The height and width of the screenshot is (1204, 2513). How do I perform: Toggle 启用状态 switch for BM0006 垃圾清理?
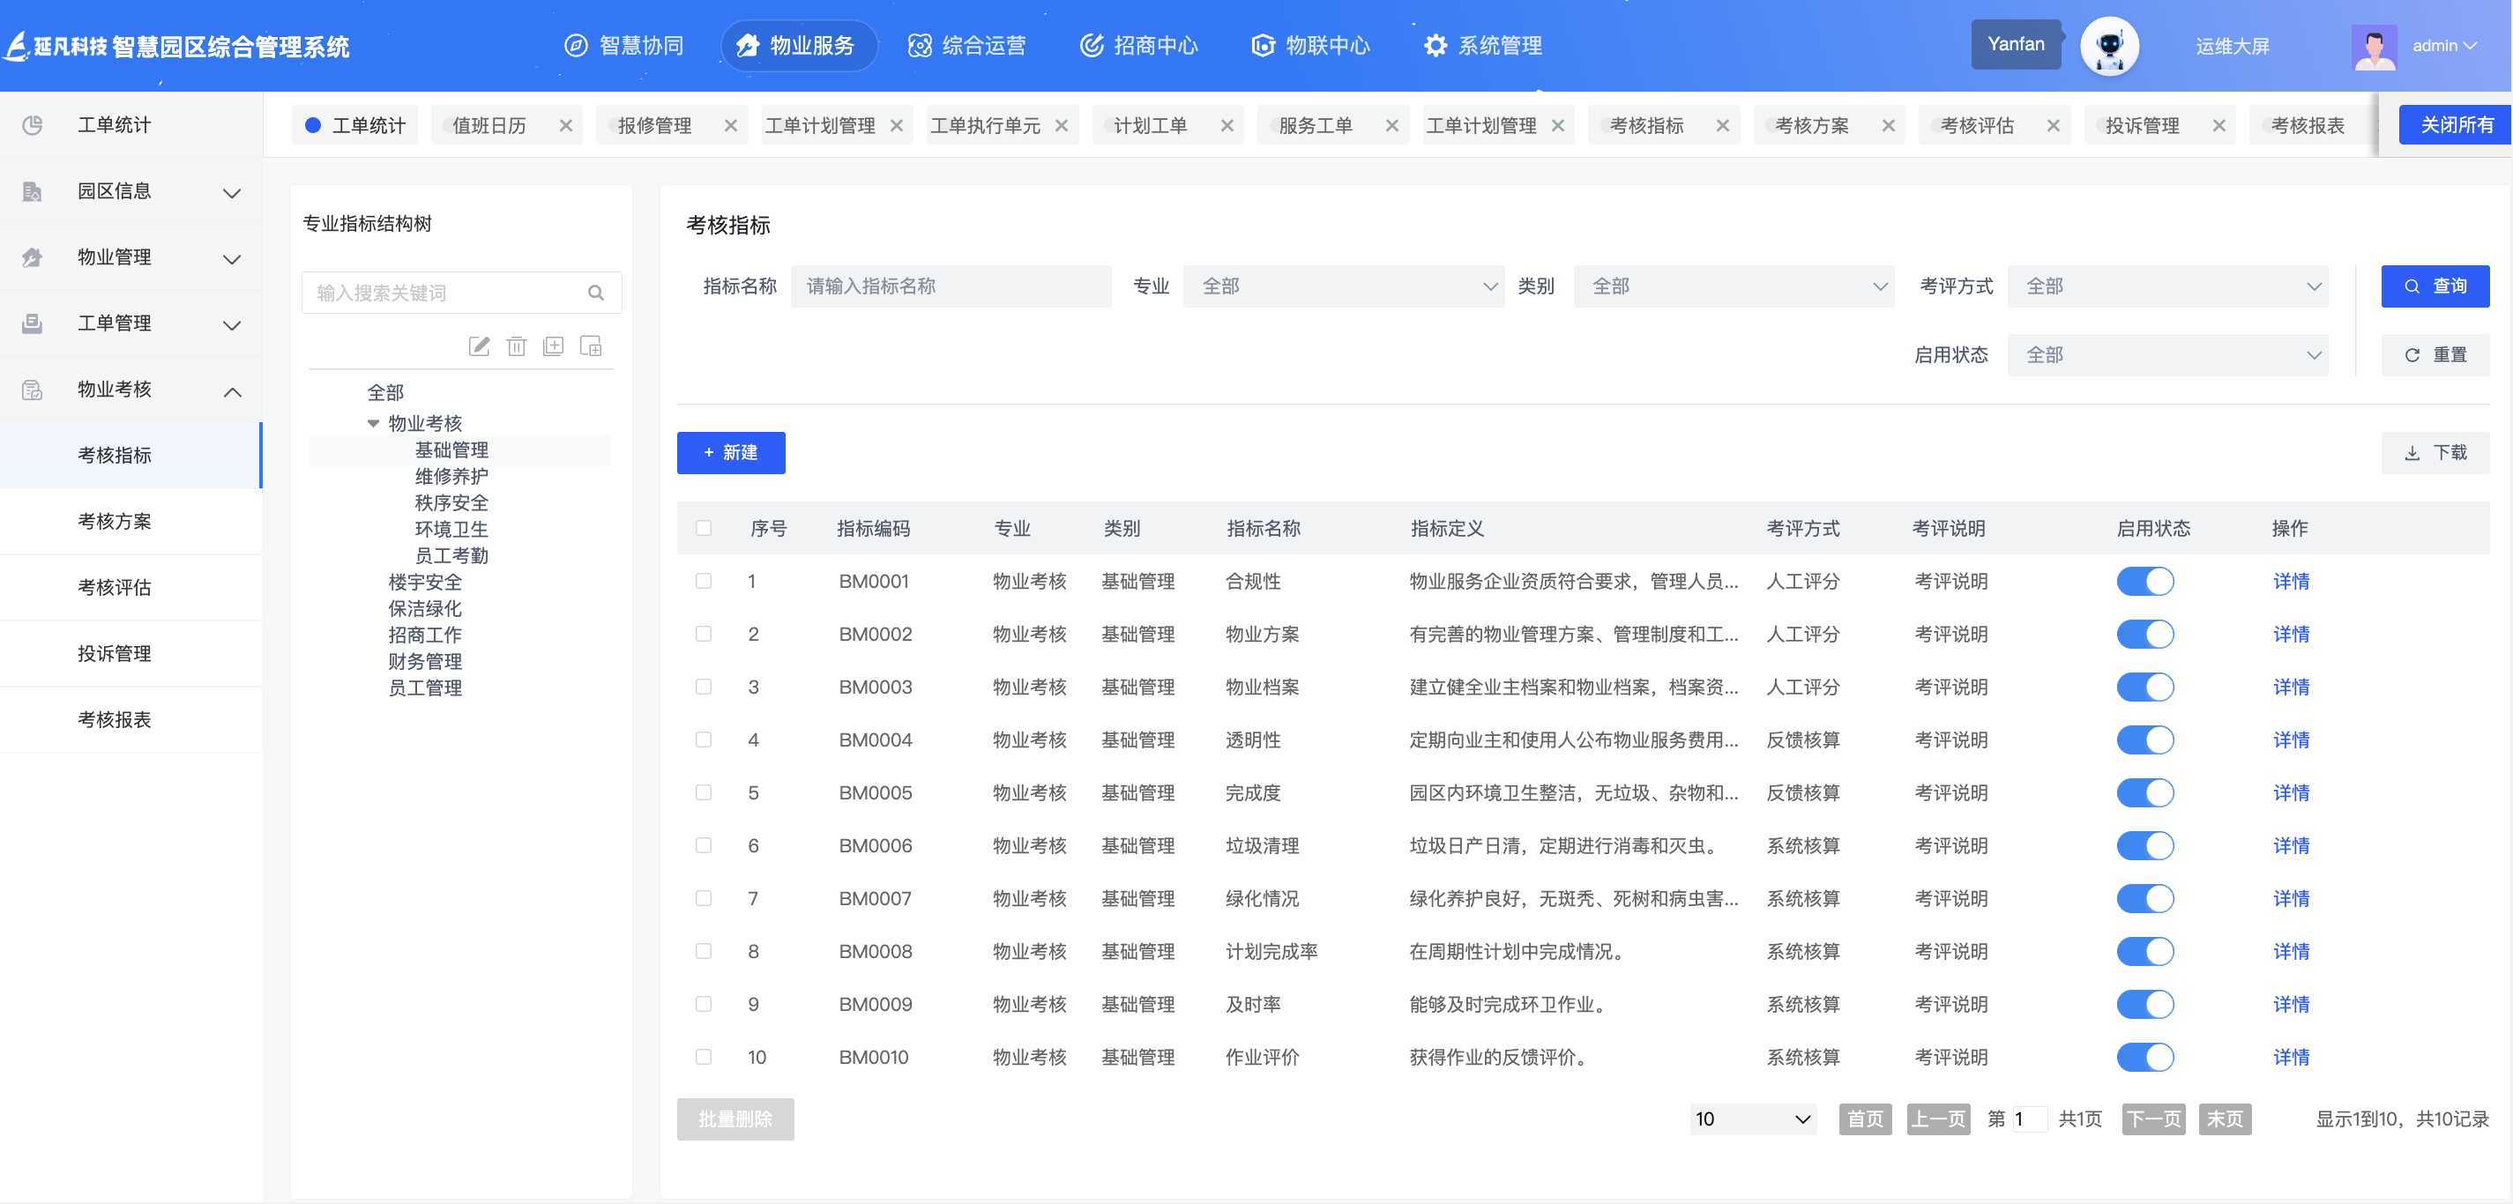[x=2144, y=845]
